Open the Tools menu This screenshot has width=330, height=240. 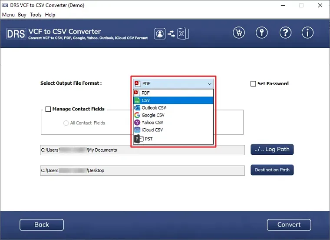click(x=36, y=15)
